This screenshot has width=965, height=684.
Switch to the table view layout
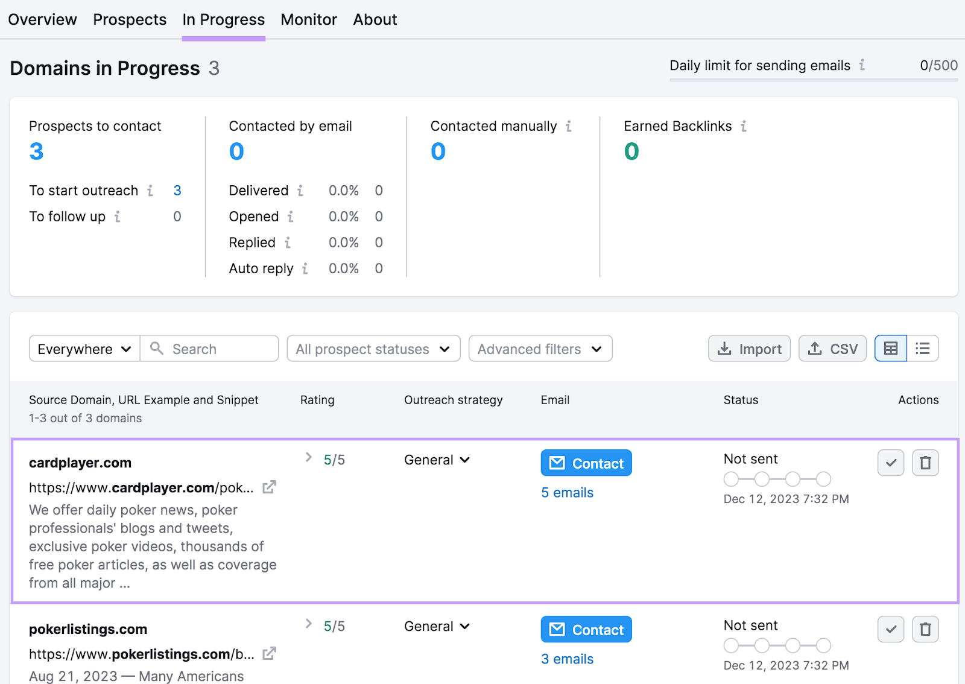(891, 348)
